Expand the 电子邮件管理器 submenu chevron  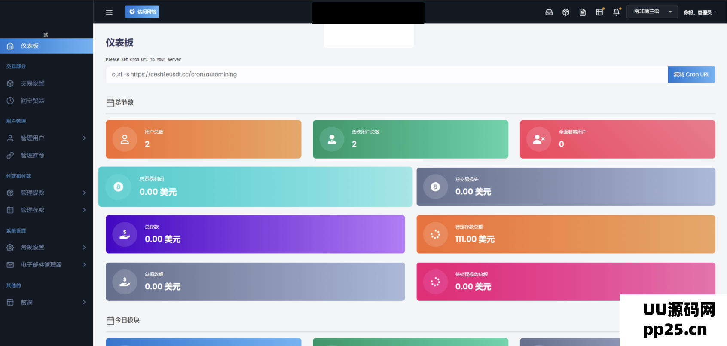tap(84, 265)
